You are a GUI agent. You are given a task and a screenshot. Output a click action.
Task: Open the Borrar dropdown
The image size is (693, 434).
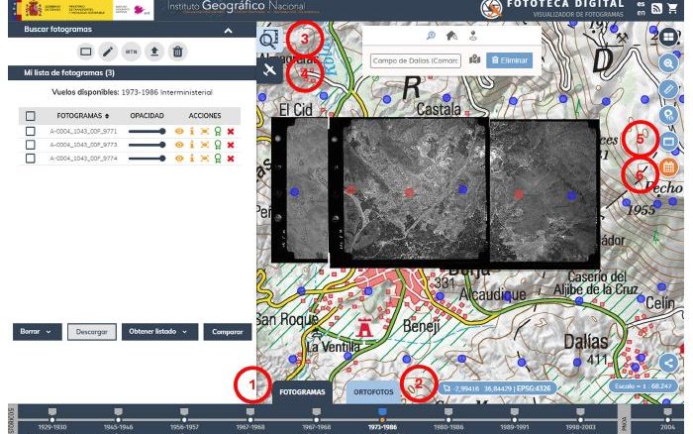pos(39,332)
